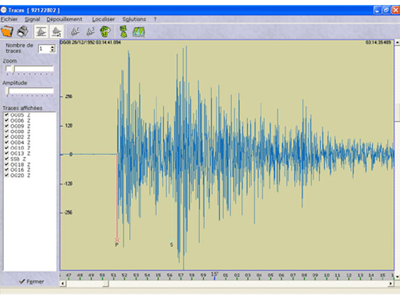Click the printer icon in toolbar
400x300 pixels.
coord(22,31)
